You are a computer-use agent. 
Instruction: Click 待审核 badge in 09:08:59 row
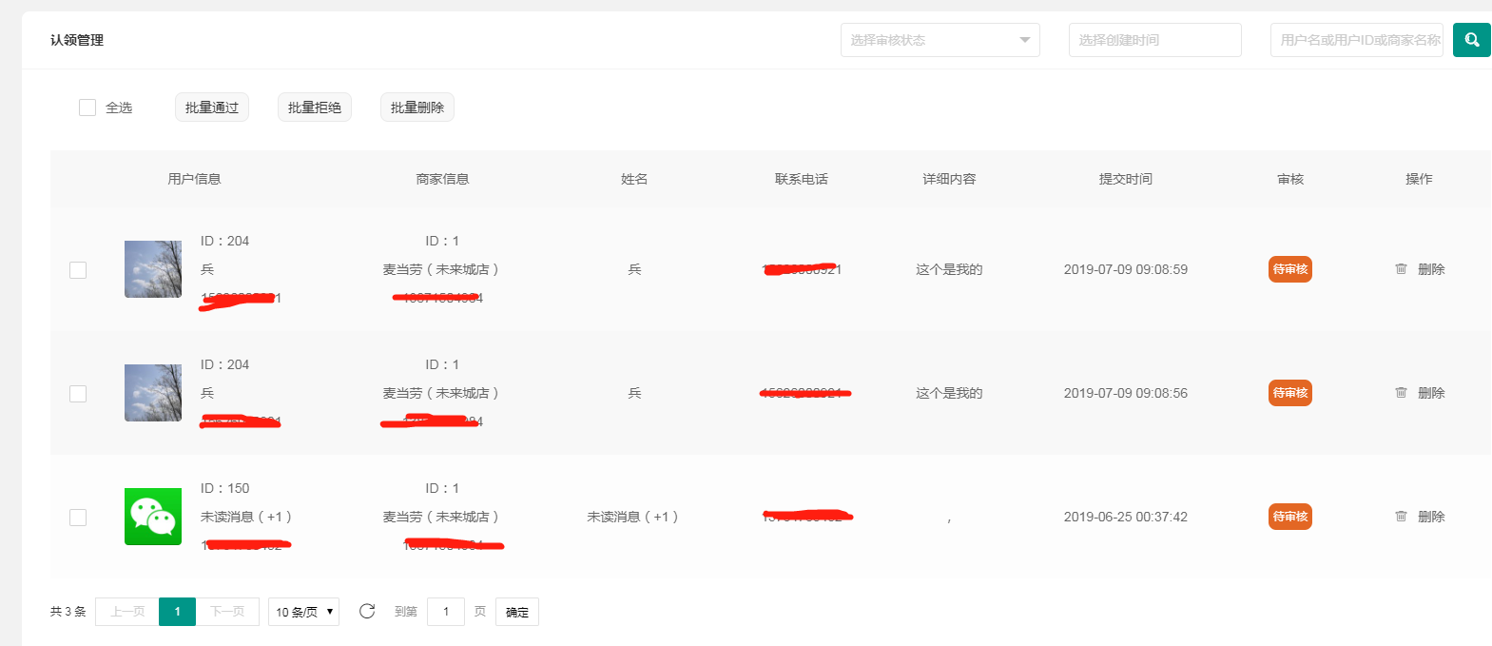[x=1290, y=269]
